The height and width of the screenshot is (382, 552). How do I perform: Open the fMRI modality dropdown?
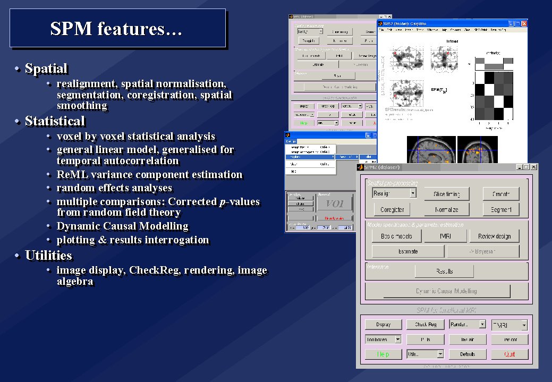[509, 325]
